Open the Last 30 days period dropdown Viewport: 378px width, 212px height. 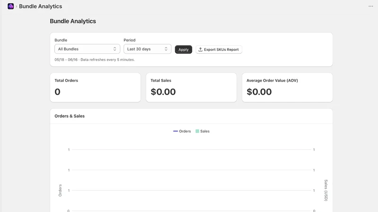(147, 49)
